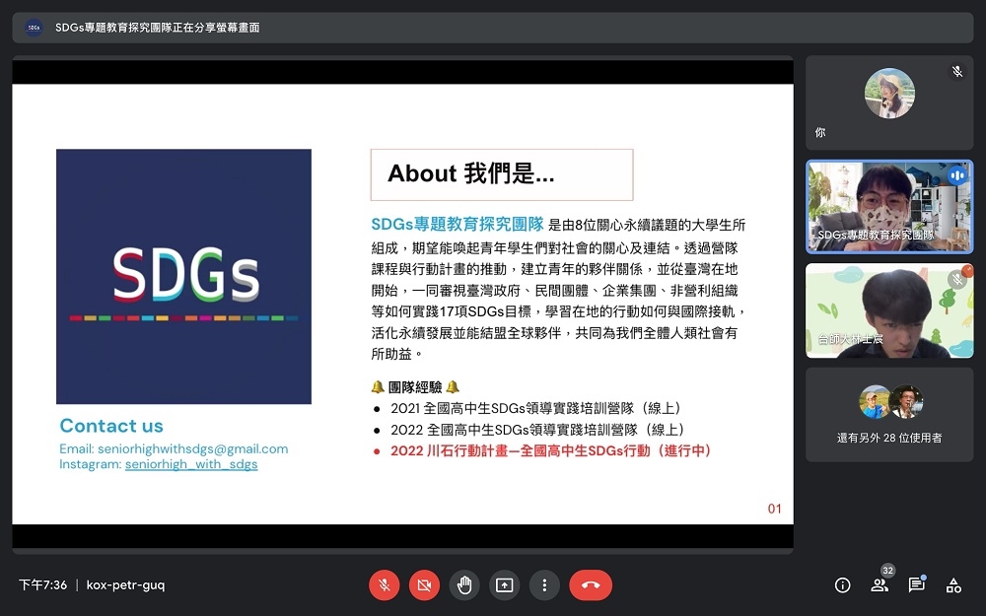Click the muted mic icon on 台師大林士宸 tile
This screenshot has height=616, width=986.
(x=957, y=279)
